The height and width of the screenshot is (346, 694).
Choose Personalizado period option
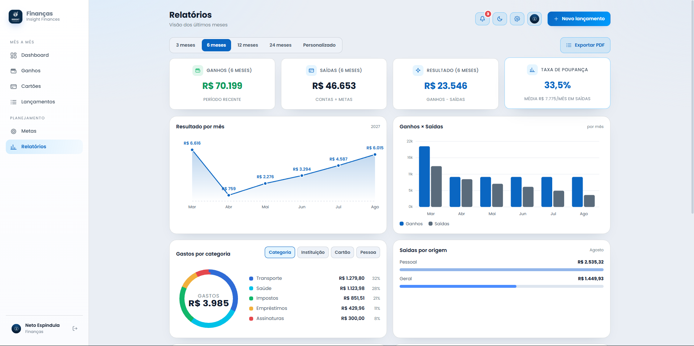point(319,45)
